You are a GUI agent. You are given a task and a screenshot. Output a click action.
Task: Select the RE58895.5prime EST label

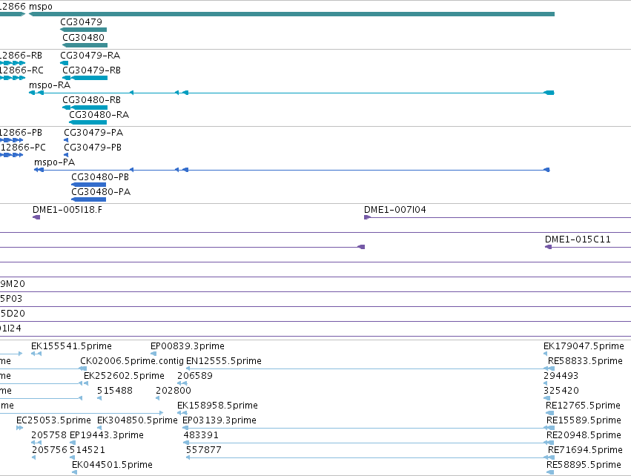pyautogui.click(x=584, y=465)
